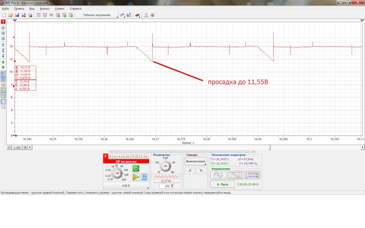Click the multi-channel recorder mode button
The image size is (365, 228).
pos(252,175)
